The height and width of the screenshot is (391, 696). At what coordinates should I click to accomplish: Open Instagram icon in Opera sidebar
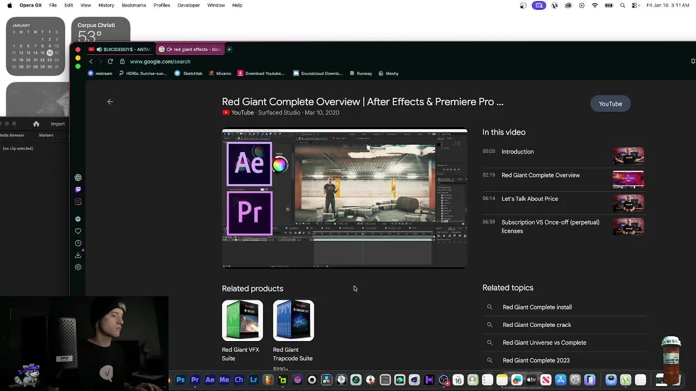pyautogui.click(x=78, y=201)
